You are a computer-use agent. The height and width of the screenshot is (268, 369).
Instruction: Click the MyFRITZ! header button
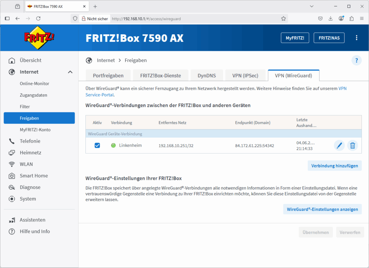295,38
